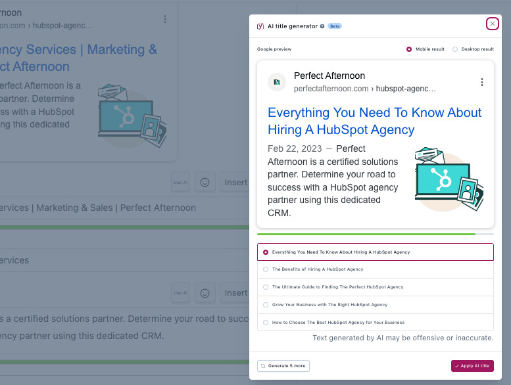Click the Perfect Afternoon site favicon
The image size is (511, 385).
(x=277, y=82)
